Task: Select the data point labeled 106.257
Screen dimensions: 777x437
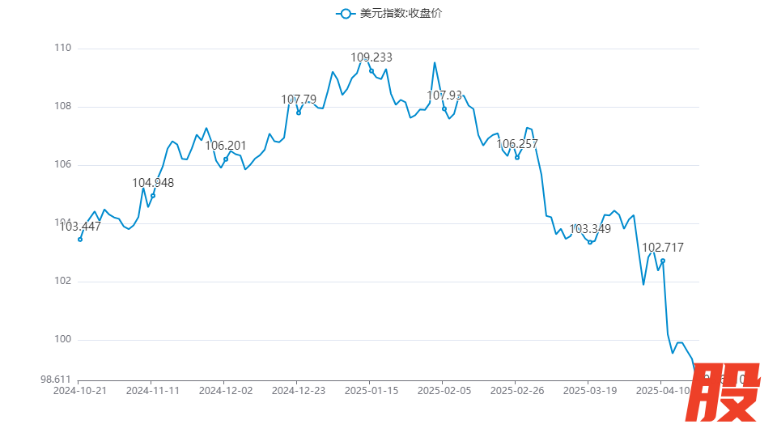Action: 517,157
